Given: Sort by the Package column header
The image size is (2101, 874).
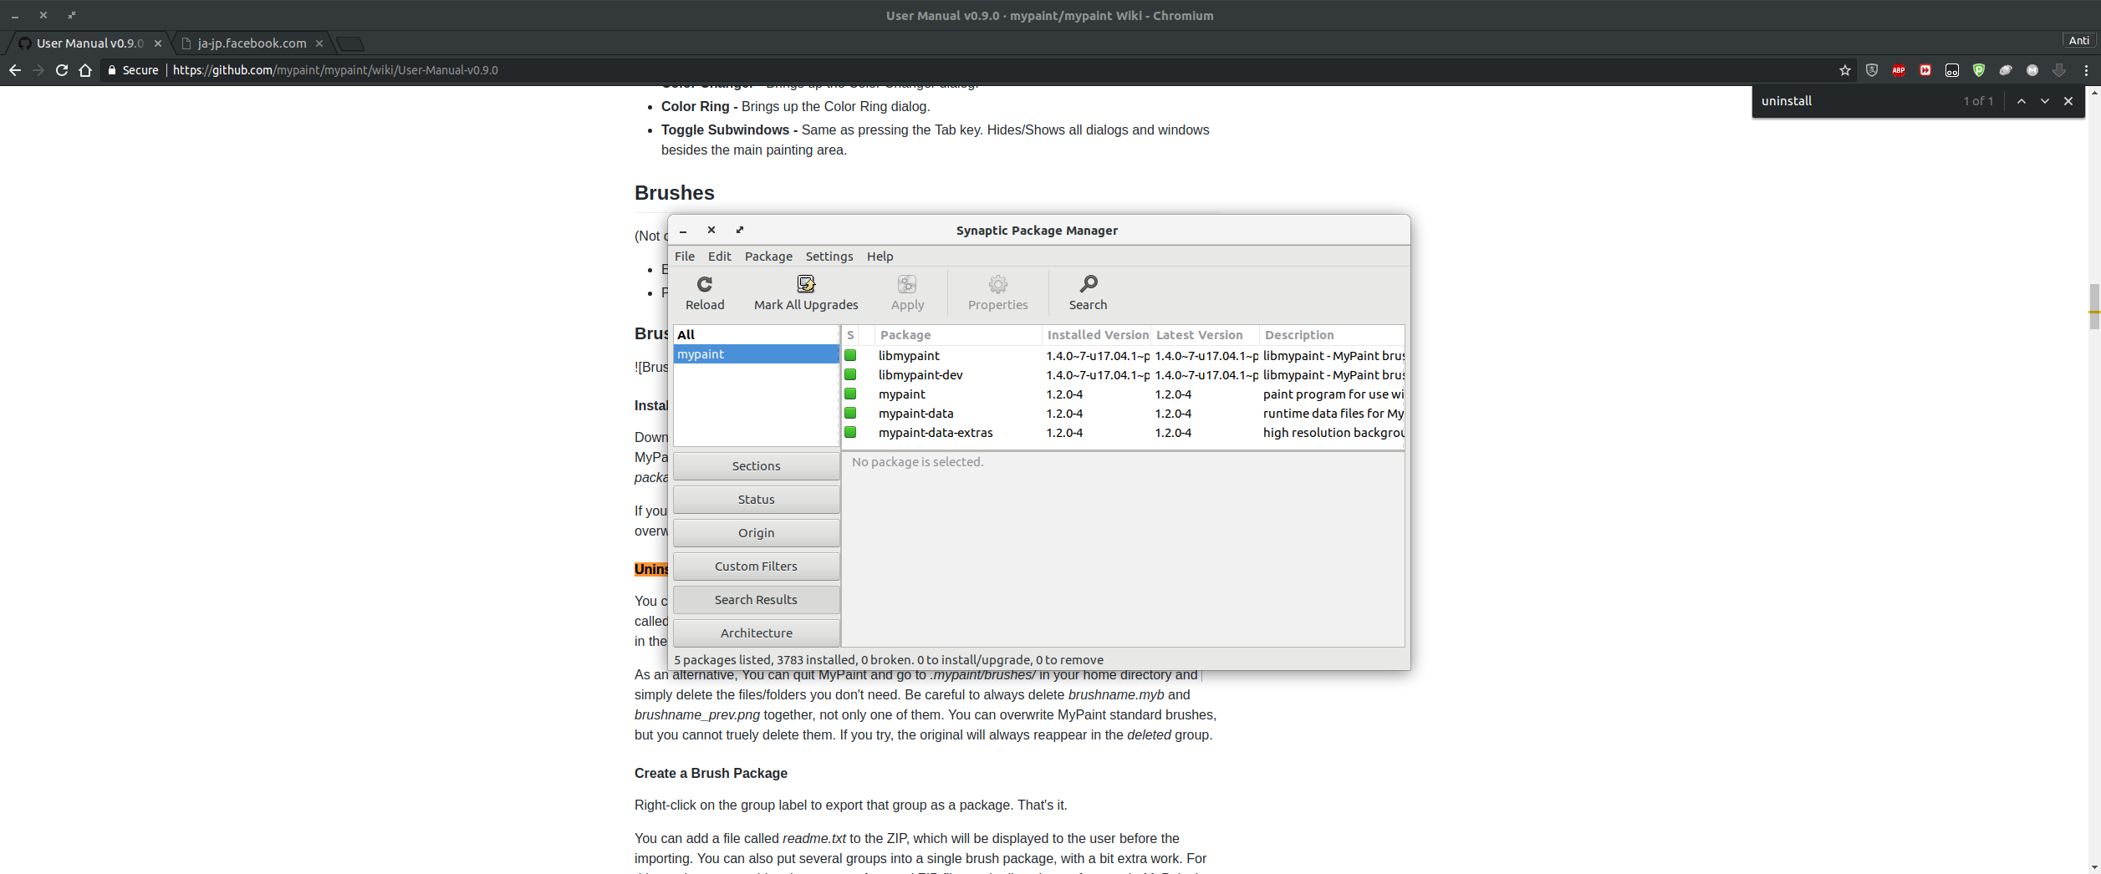Looking at the screenshot, I should [958, 335].
